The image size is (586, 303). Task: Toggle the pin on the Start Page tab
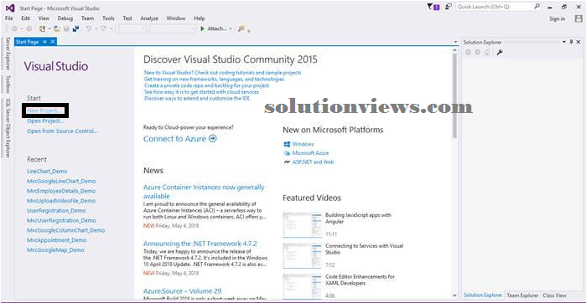(44, 42)
